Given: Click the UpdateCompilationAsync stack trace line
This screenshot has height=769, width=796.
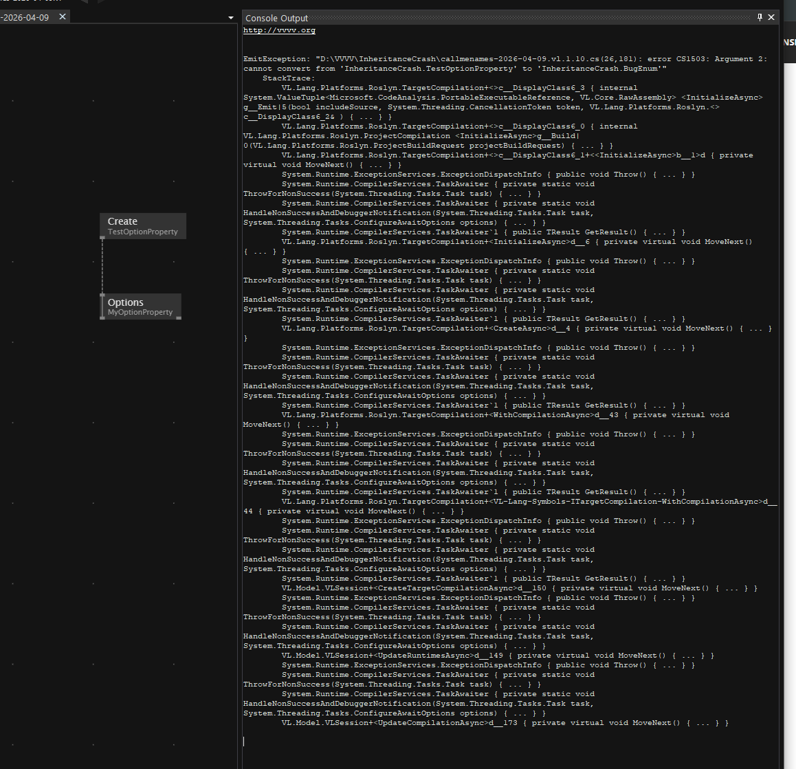Looking at the screenshot, I should pyautogui.click(x=505, y=723).
